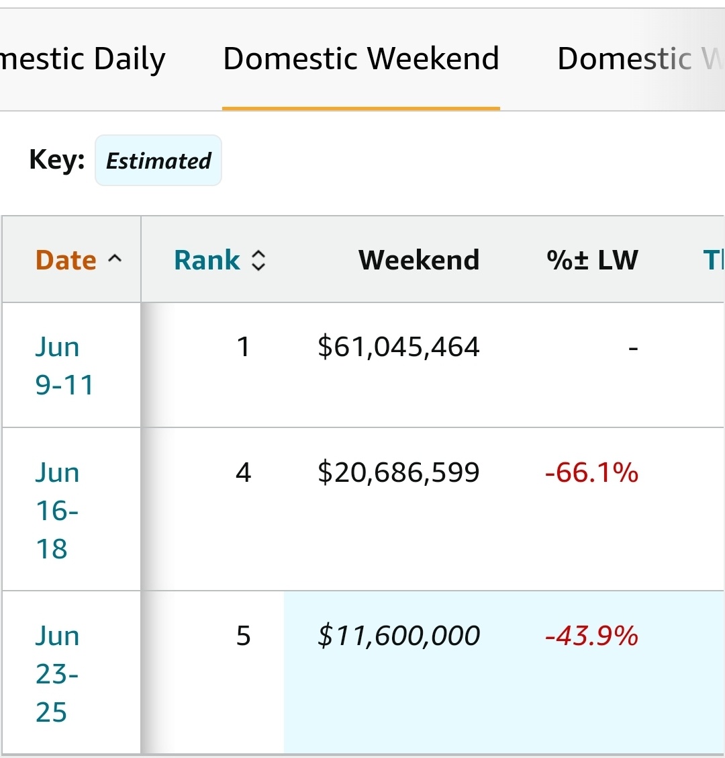725x758 pixels.
Task: Click the rank 4 cell
Action: [243, 473]
